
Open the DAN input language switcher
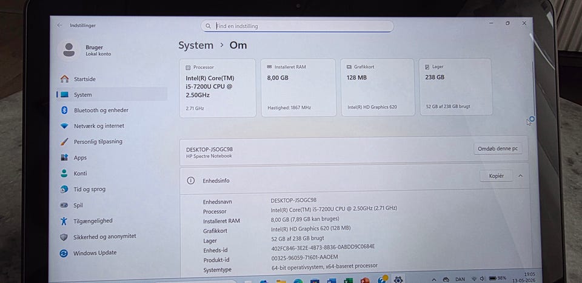(460, 279)
